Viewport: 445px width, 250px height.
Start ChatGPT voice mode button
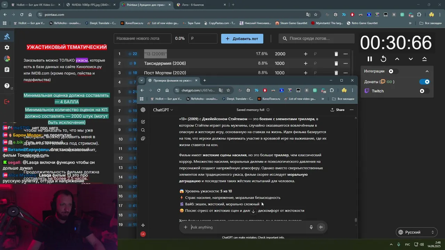coord(321,227)
